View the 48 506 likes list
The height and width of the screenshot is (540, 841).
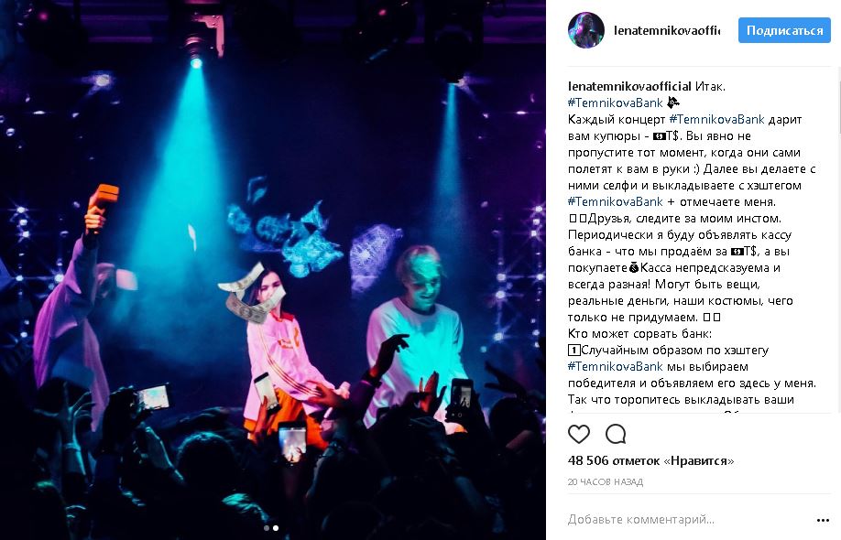click(650, 460)
